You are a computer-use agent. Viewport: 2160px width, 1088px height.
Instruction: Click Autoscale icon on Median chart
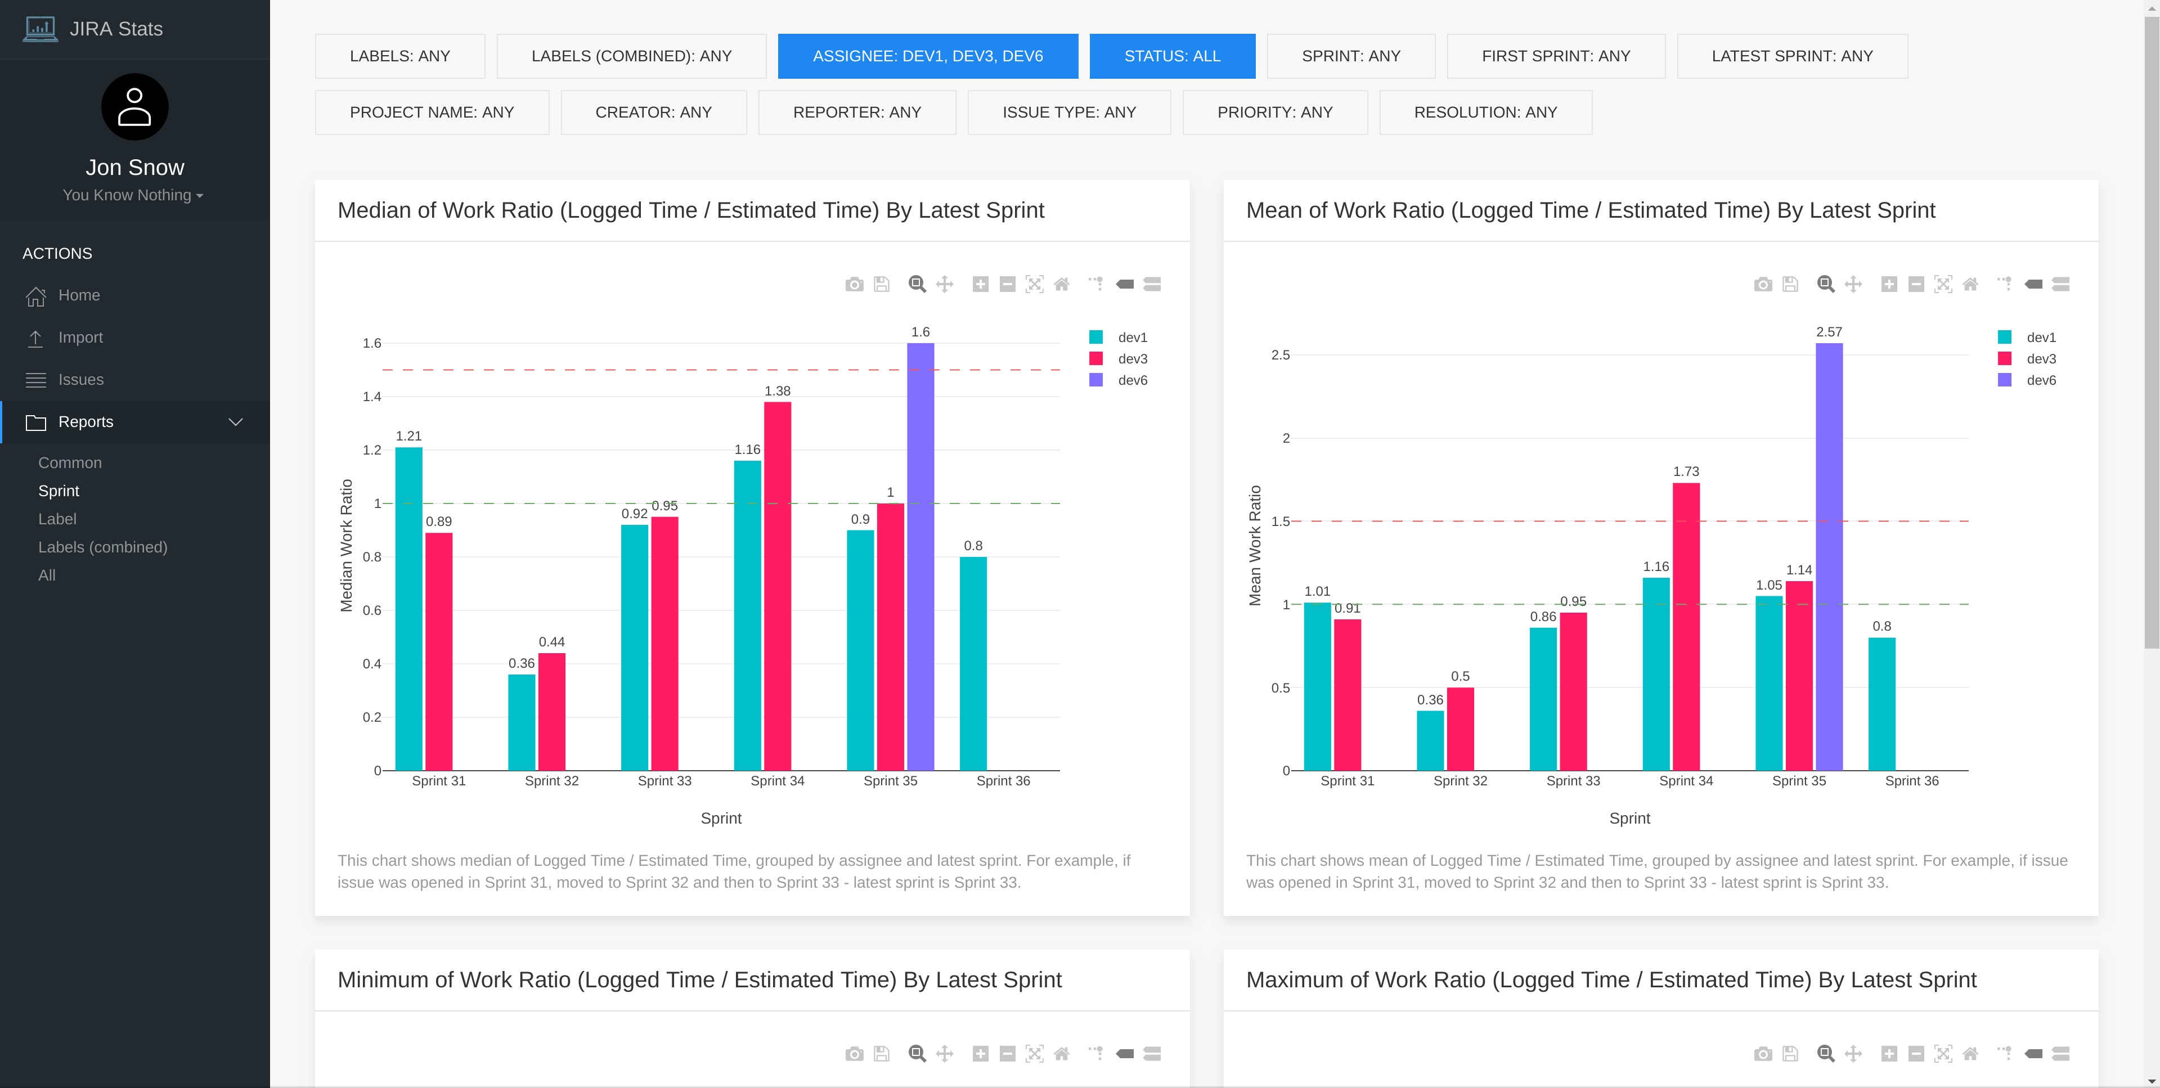coord(1035,284)
